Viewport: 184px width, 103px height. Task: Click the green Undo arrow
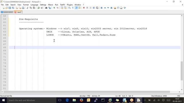pyautogui.click(x=38, y=8)
